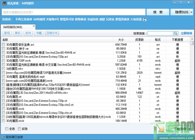Tick the checkbox for 3D肉蒲团.srt

click(x=4, y=97)
